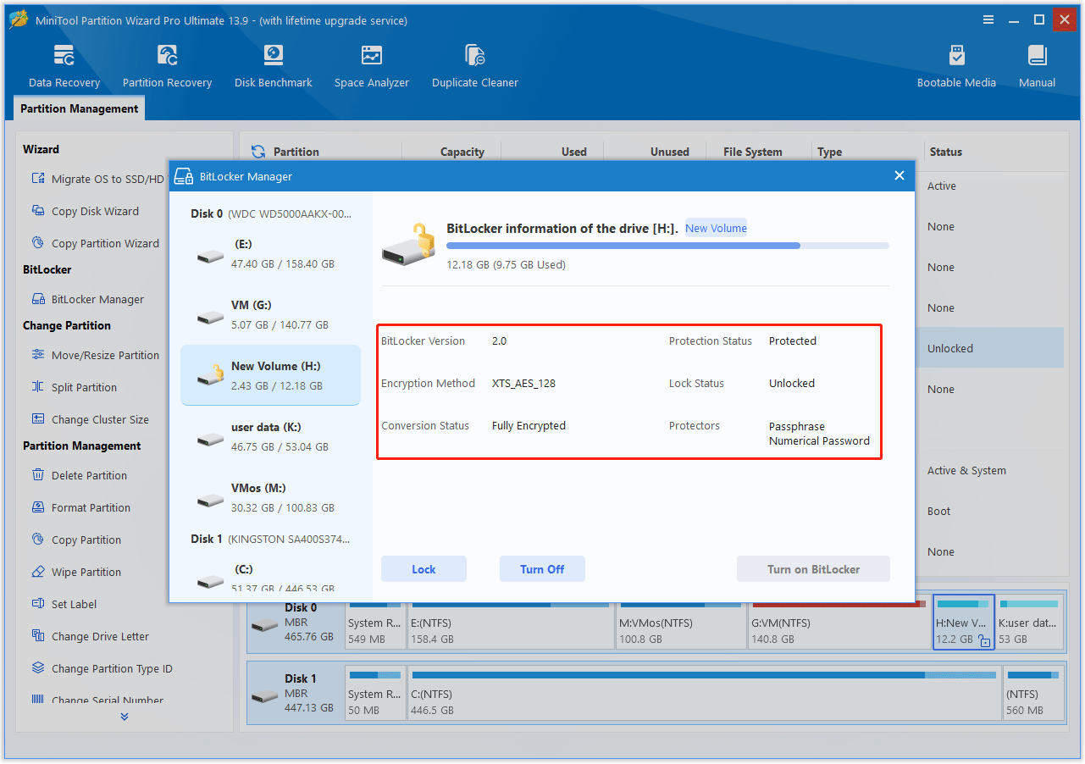Select Format Partition
The image size is (1085, 764).
[x=80, y=507]
